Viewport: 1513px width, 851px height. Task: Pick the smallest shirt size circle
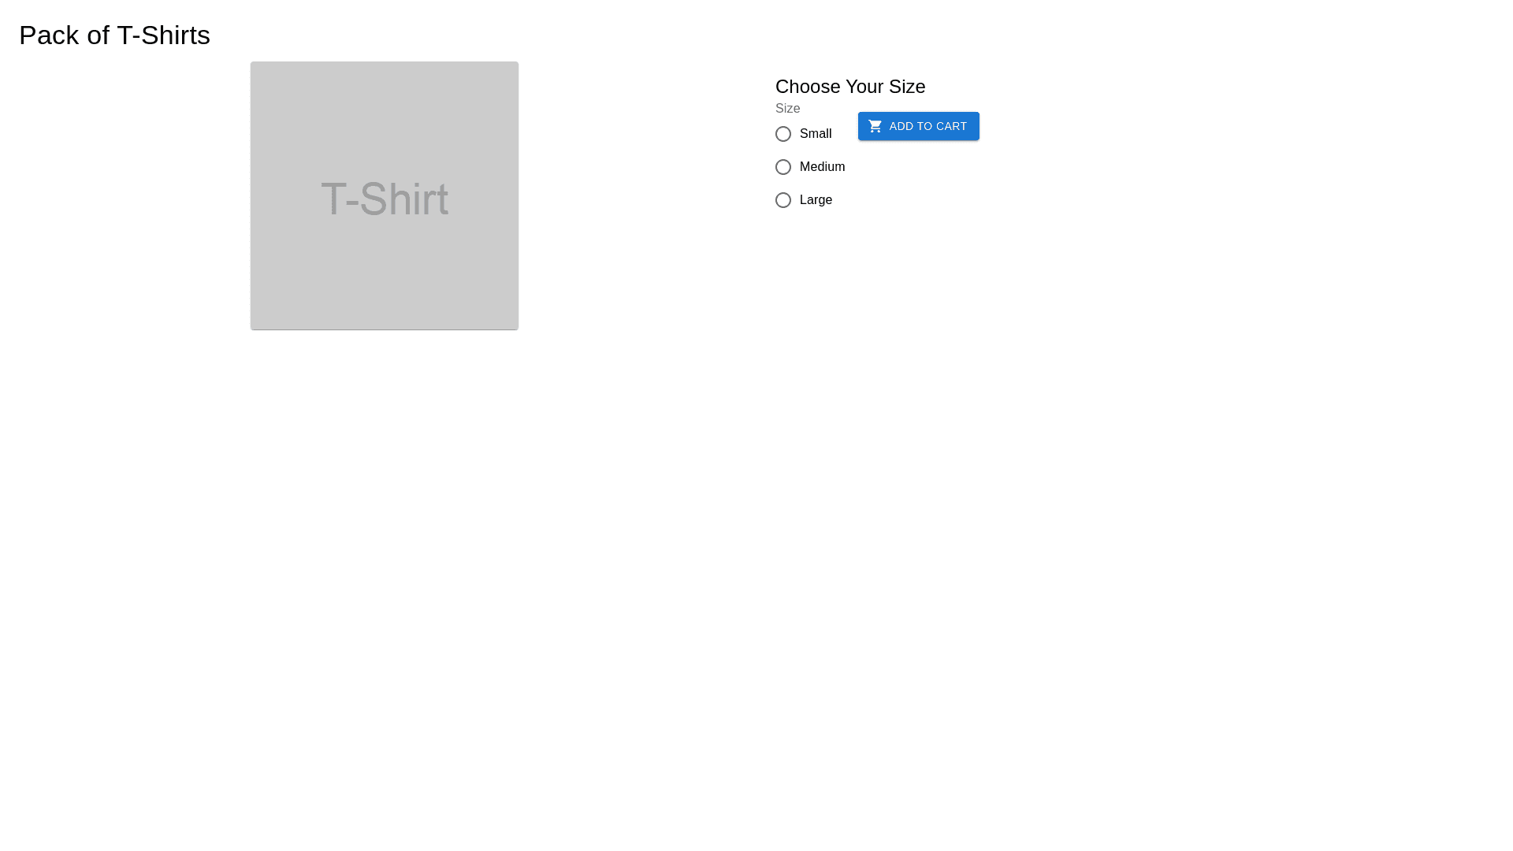[x=783, y=134]
